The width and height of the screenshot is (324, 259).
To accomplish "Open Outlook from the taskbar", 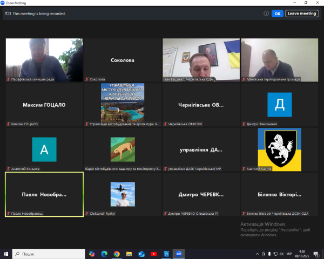I will (141, 254).
